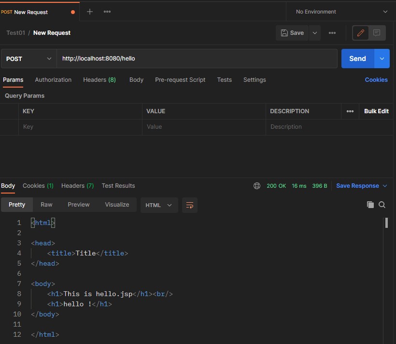Open a new request tab with plus icon

tap(89, 12)
